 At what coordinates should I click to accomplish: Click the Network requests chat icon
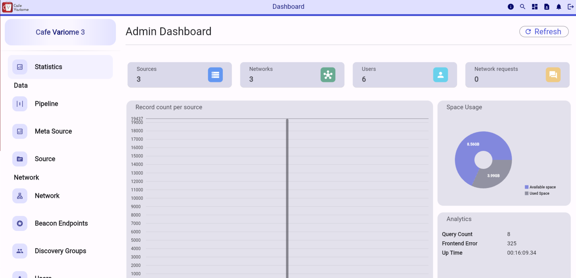[553, 75]
